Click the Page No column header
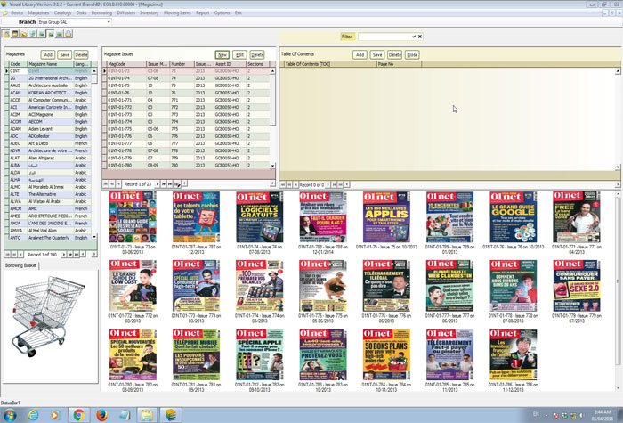Image resolution: width=623 pixels, height=423 pixels. pos(399,64)
